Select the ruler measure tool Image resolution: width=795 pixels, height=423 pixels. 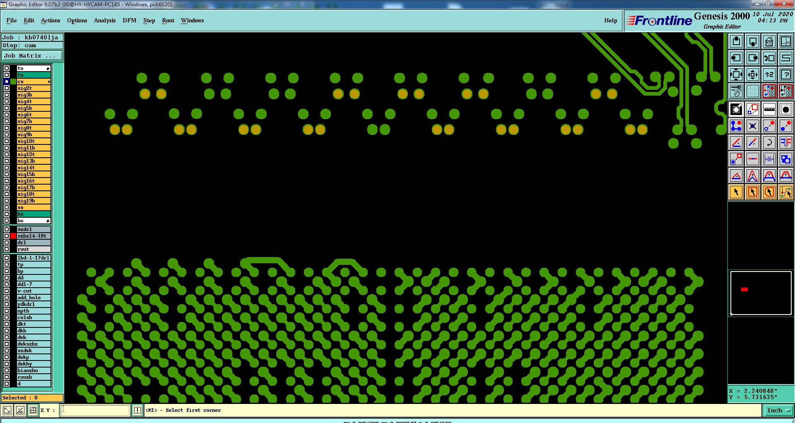click(769, 109)
